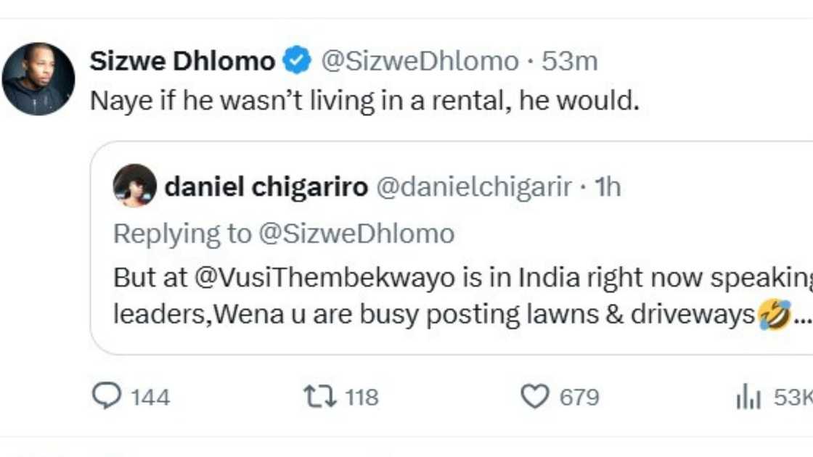Open the @SizweDhlomo handle beside verified badge
The height and width of the screenshot is (457, 813).
point(420,62)
